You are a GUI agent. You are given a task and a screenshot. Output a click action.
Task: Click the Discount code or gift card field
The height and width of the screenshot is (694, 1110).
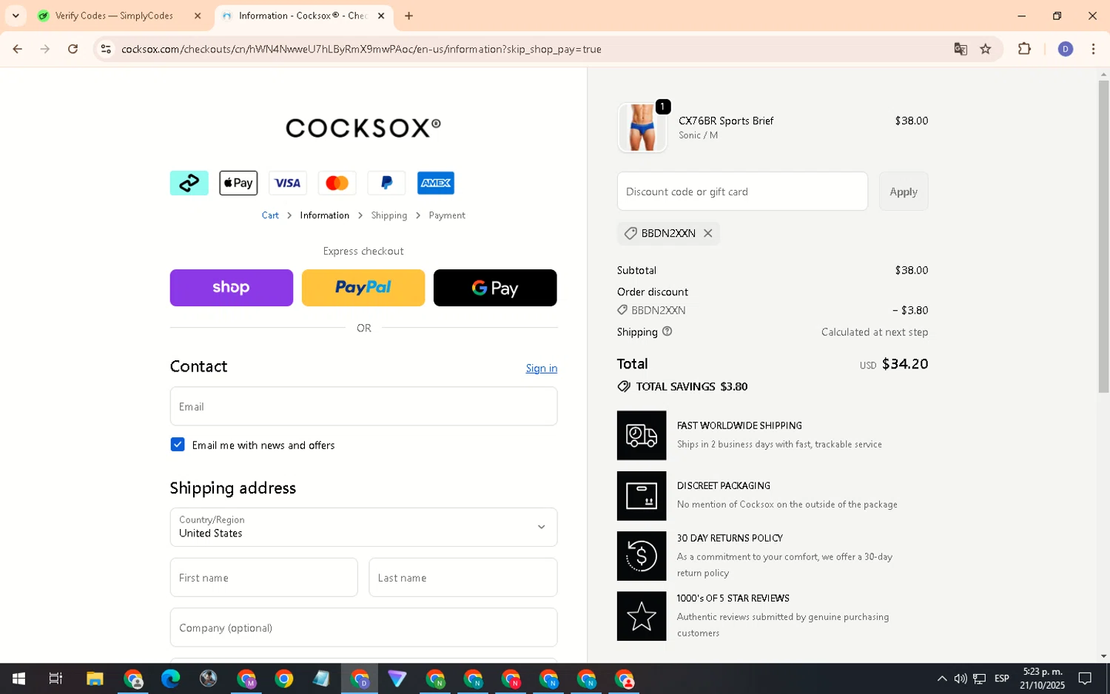(742, 192)
